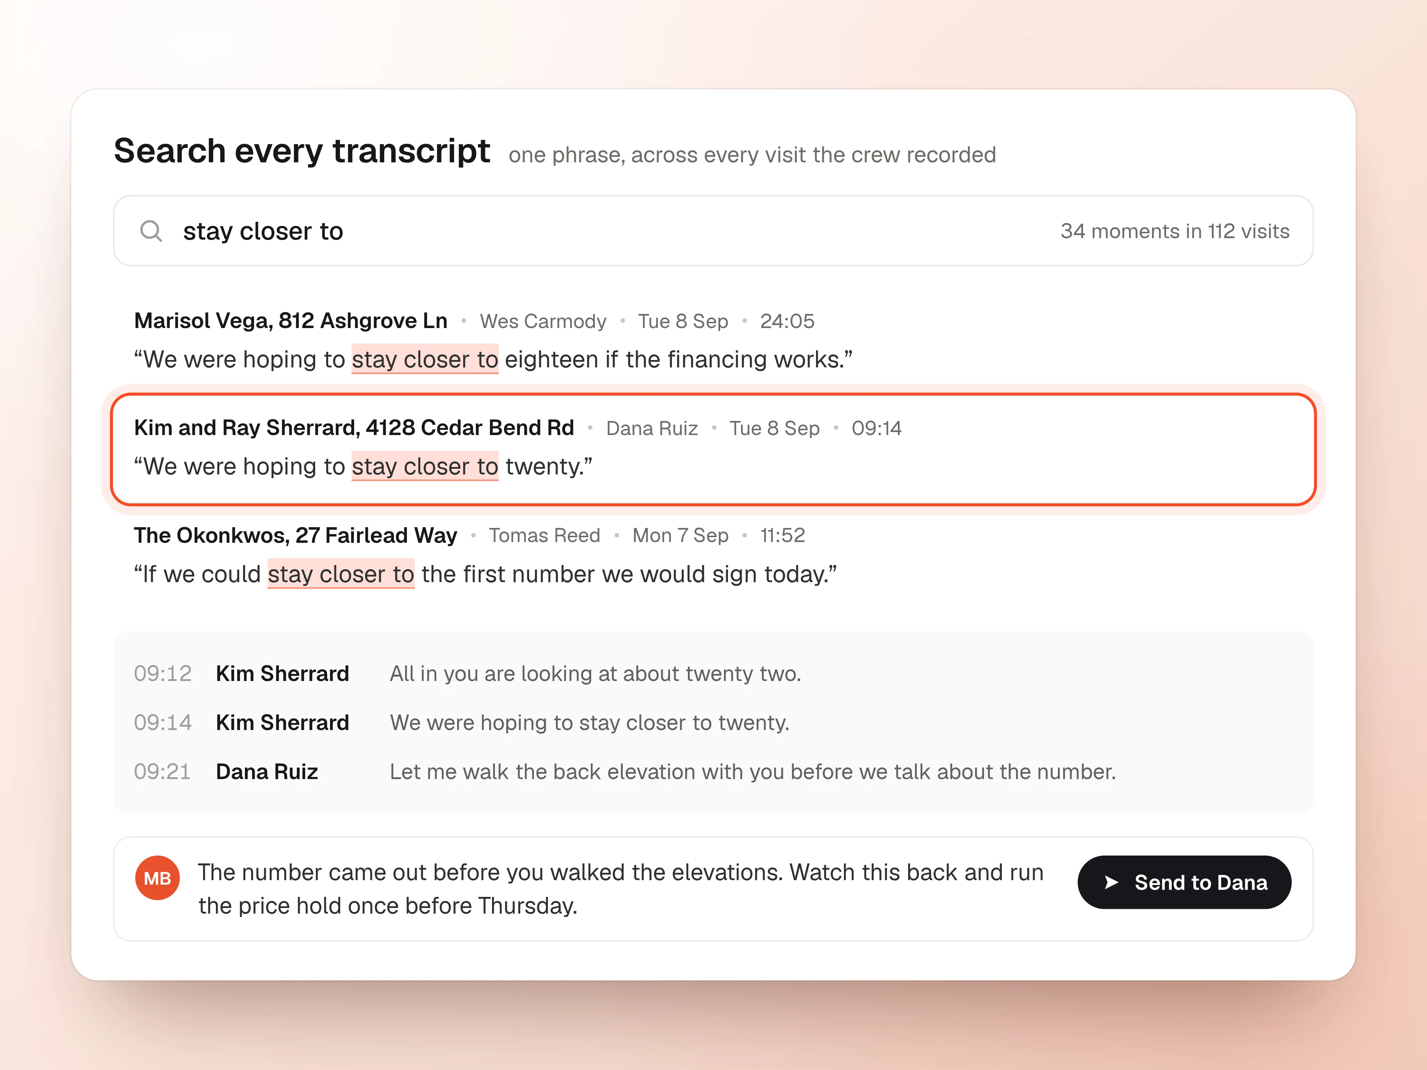Click "All in you are looking at about twenty two."

[595, 673]
